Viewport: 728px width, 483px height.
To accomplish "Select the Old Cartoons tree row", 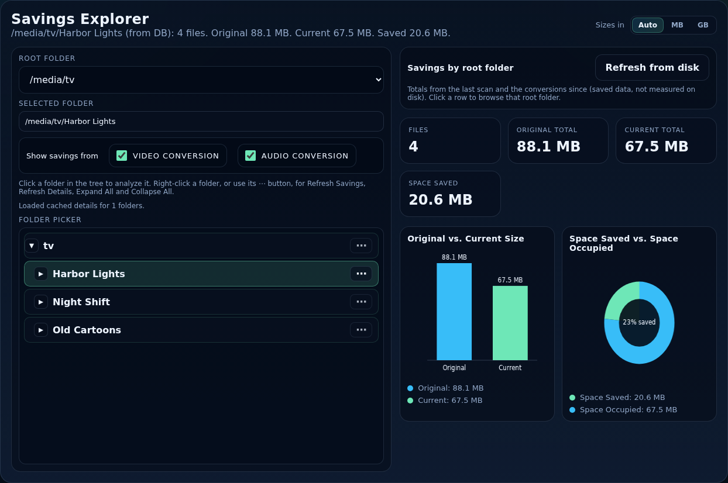I will point(201,330).
